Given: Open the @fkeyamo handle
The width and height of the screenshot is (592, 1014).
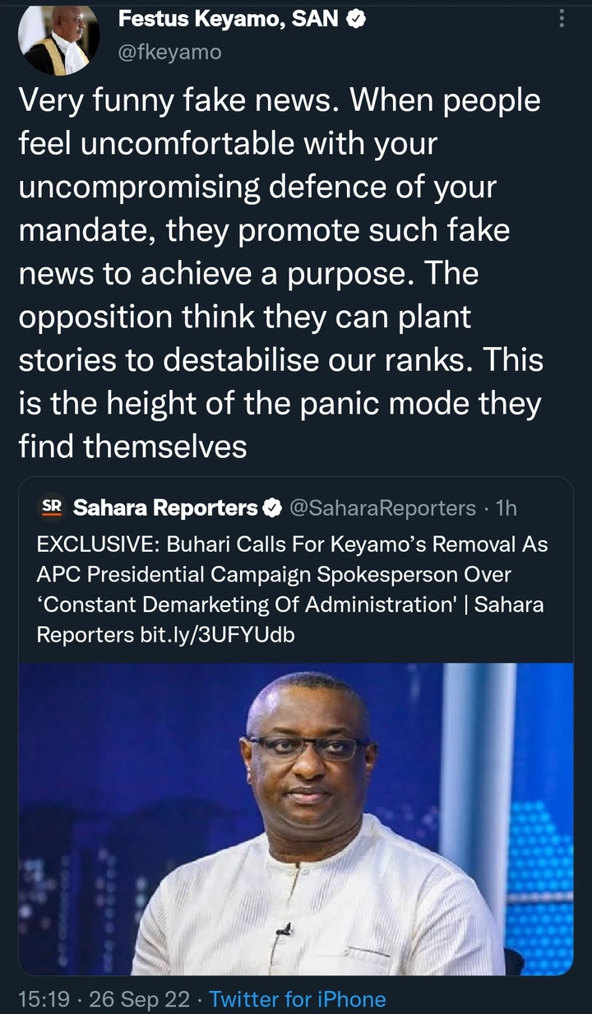Looking at the screenshot, I should point(170,53).
